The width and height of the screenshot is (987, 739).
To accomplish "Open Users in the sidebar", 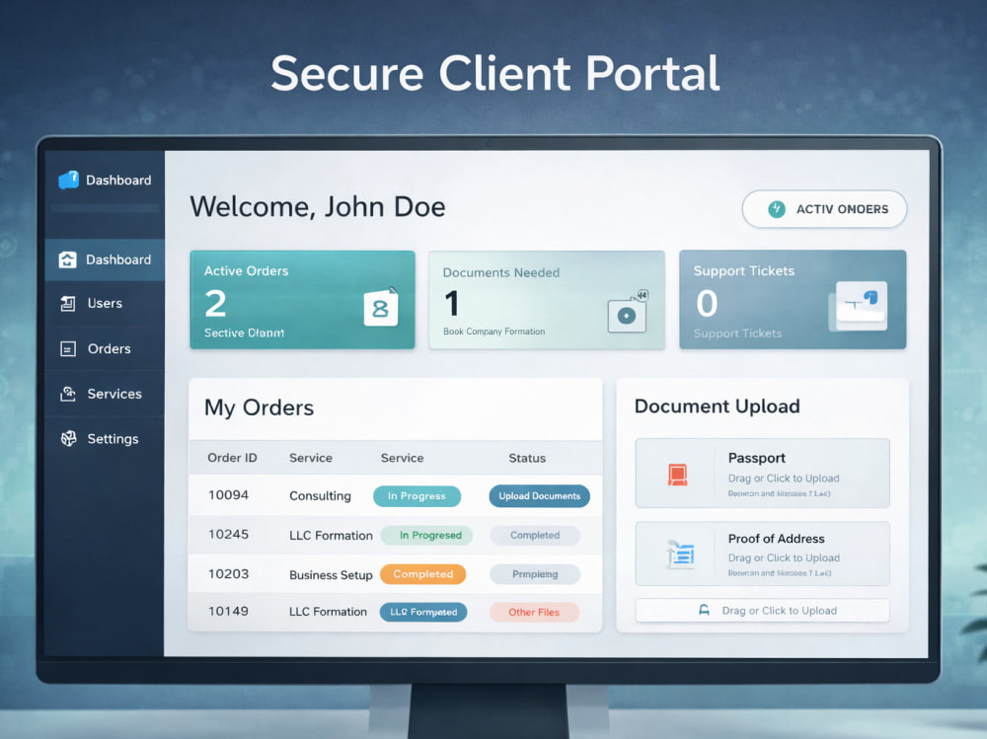I will click(x=105, y=304).
